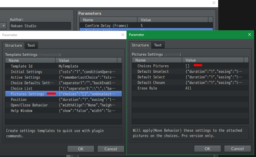Close the left Parameter dialog

pos(123,35)
